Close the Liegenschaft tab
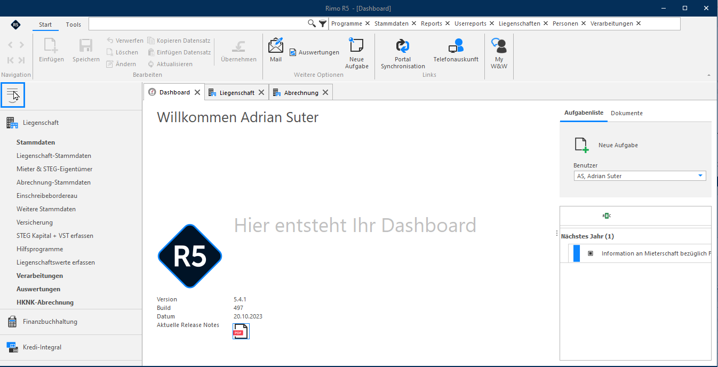The width and height of the screenshot is (718, 367). (x=261, y=92)
